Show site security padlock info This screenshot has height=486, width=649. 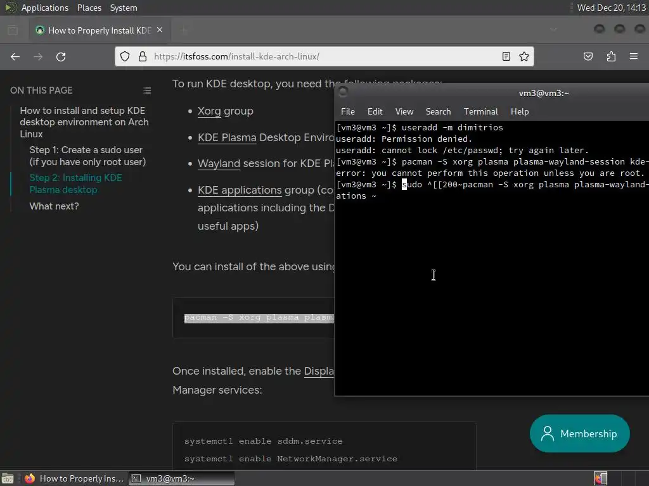[x=143, y=56]
